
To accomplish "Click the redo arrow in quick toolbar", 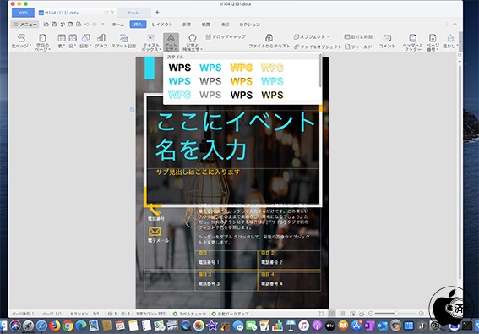I will click(x=95, y=25).
